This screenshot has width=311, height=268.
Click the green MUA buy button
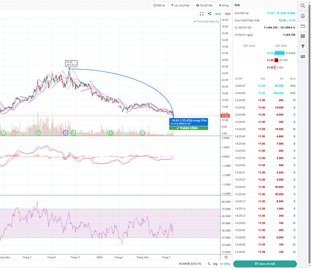click(218, 13)
